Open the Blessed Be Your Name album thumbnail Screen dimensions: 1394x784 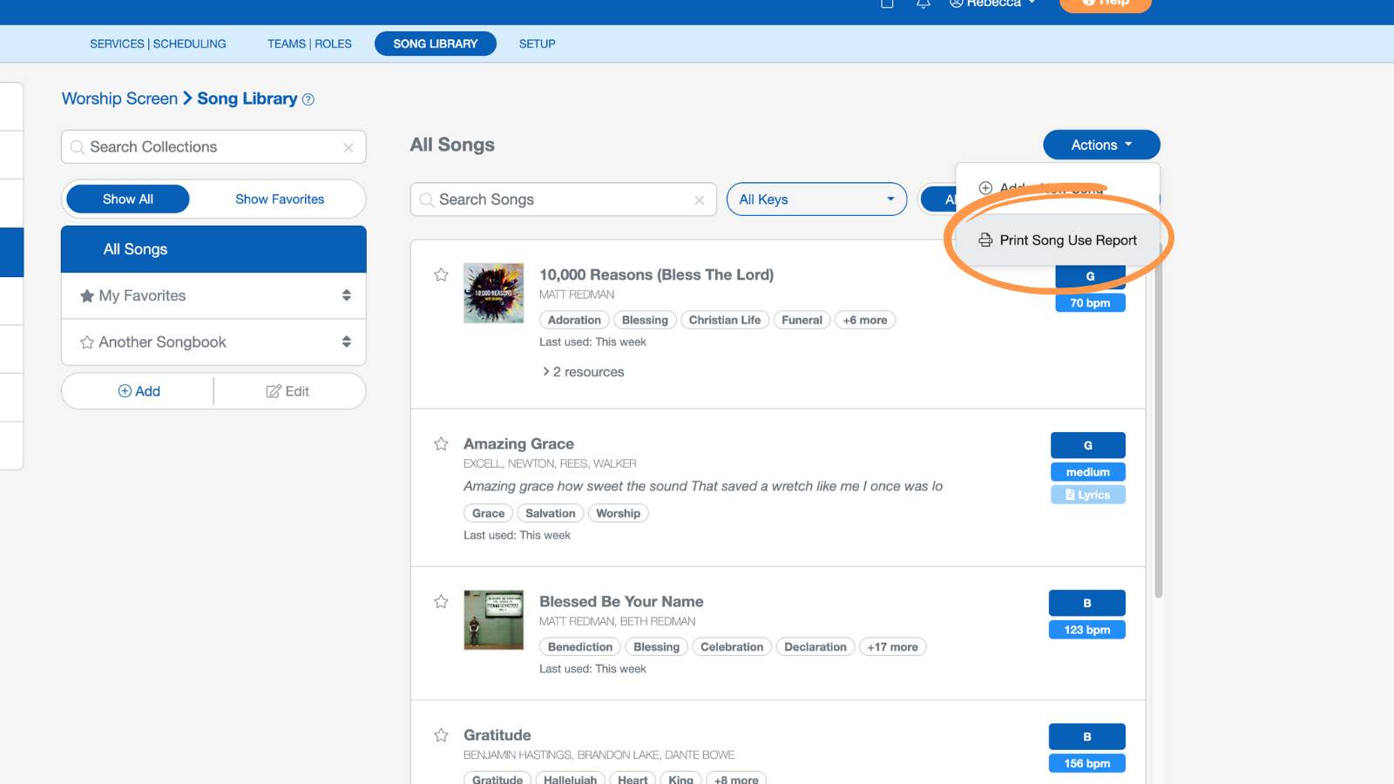pos(494,620)
